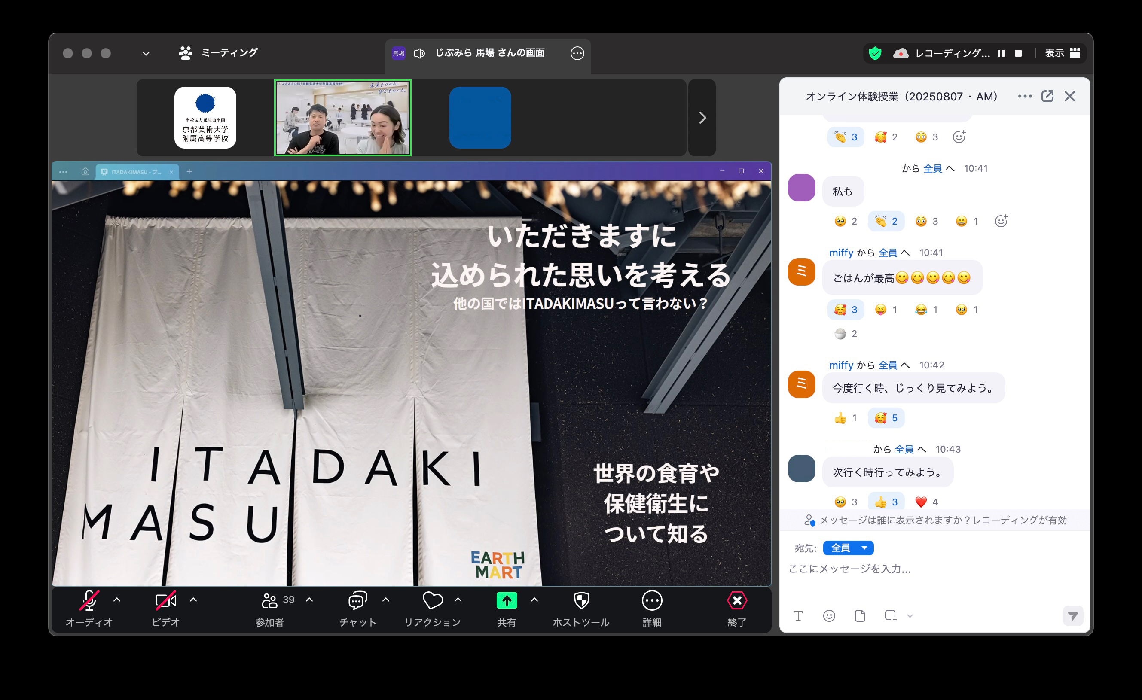Select the active speaker video thumbnail
The width and height of the screenshot is (1142, 700).
(342, 118)
